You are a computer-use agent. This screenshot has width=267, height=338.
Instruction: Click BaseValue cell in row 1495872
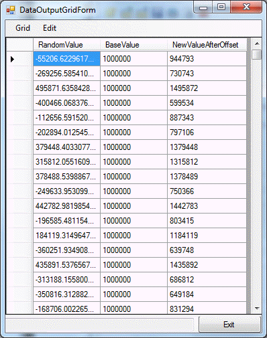tap(134, 88)
